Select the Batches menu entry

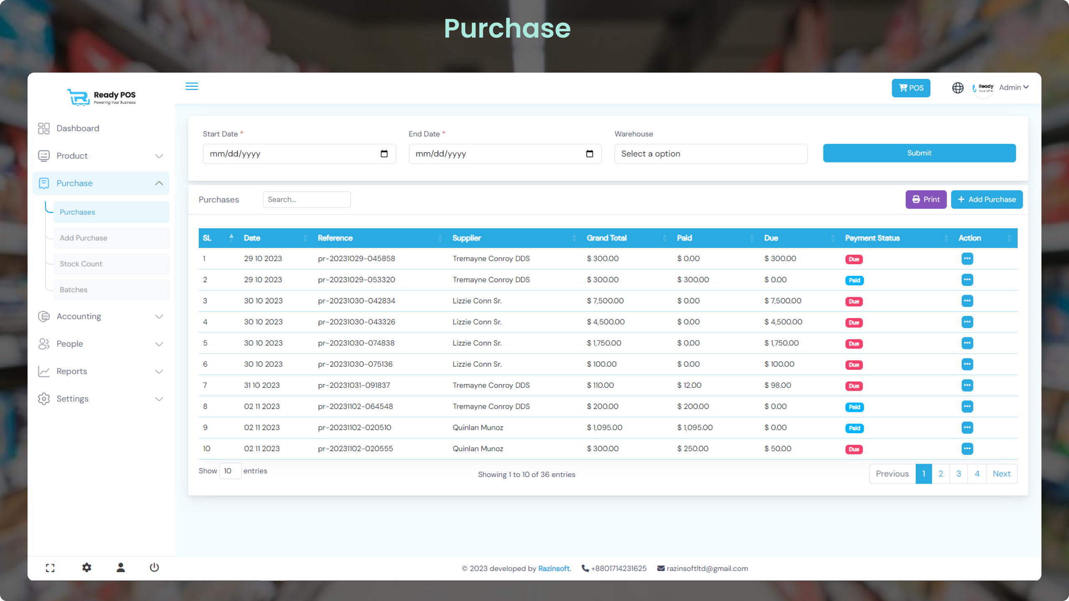click(x=73, y=289)
